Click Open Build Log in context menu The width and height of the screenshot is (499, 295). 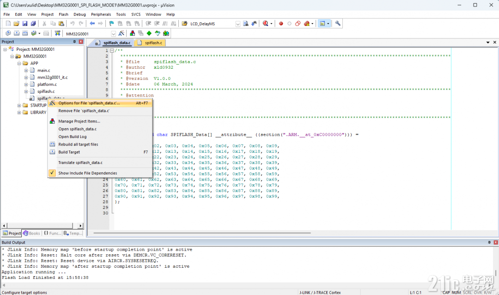click(100, 137)
